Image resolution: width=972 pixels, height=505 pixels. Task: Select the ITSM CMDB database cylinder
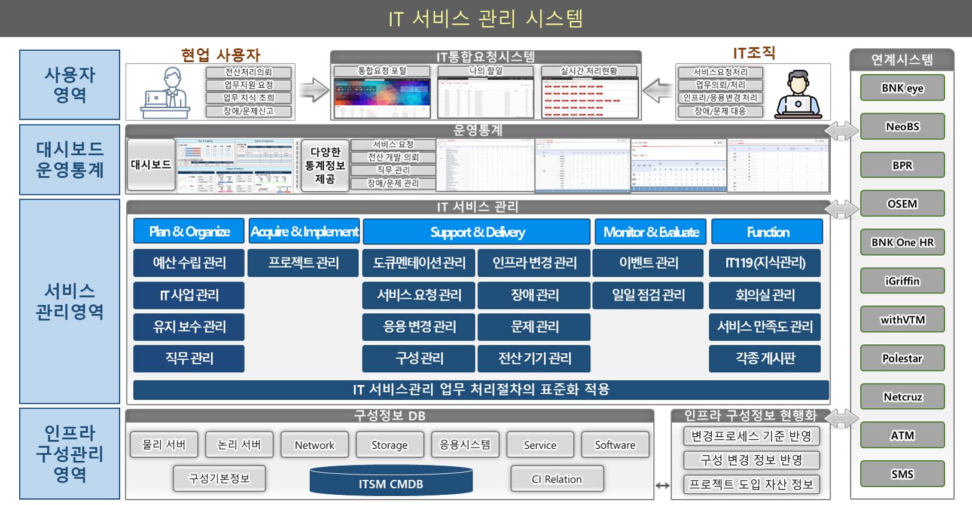pyautogui.click(x=391, y=482)
